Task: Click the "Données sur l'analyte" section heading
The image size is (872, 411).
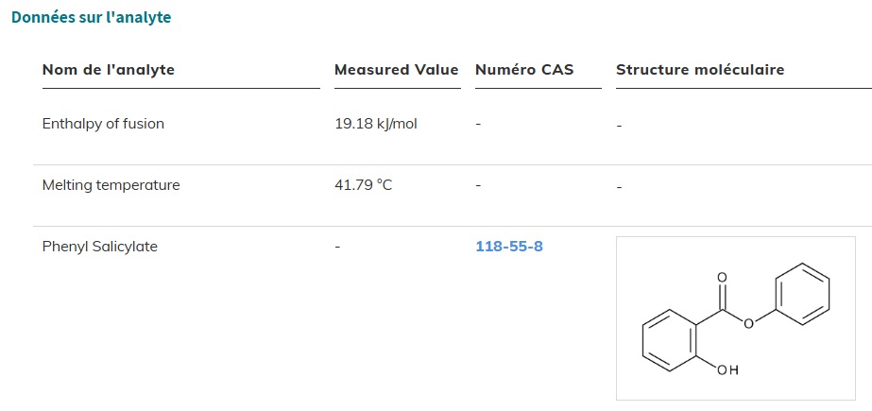Action: click(92, 17)
